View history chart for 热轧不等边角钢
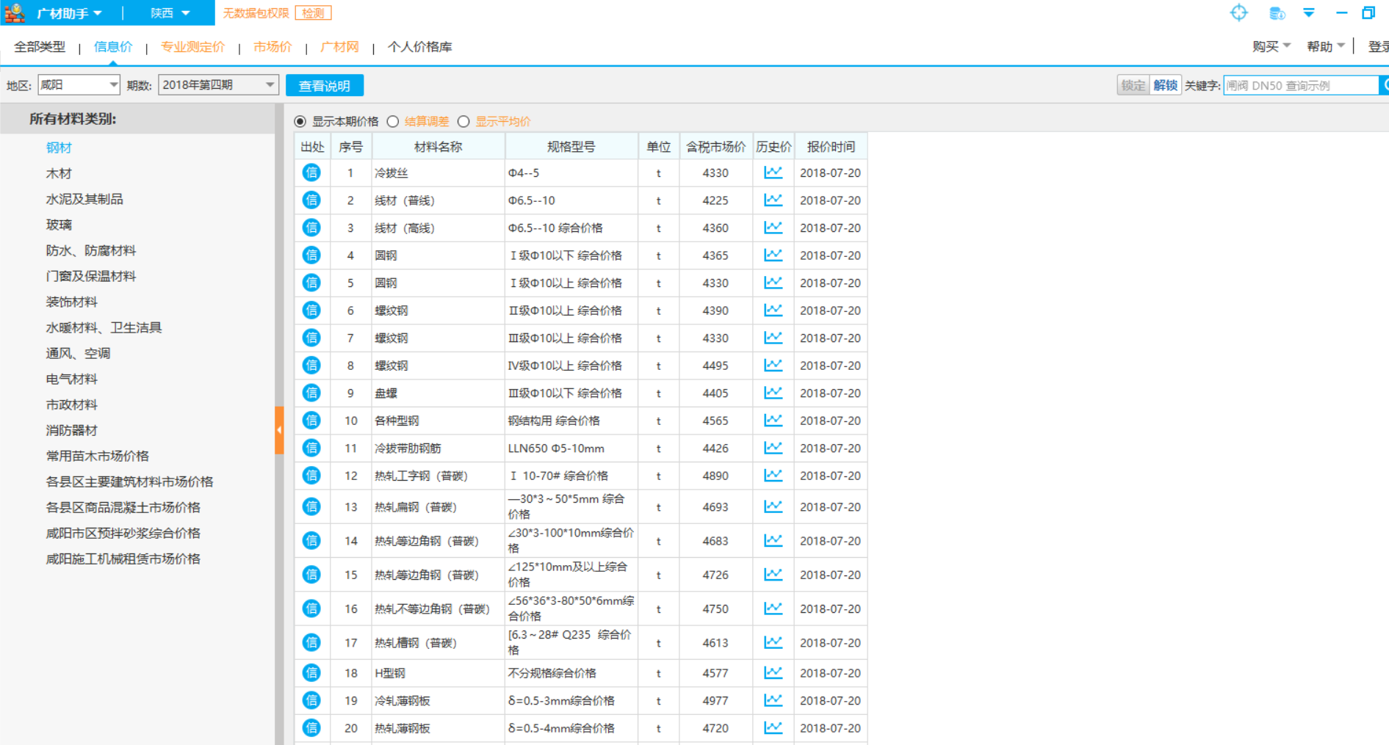The height and width of the screenshot is (745, 1389). tap(773, 608)
